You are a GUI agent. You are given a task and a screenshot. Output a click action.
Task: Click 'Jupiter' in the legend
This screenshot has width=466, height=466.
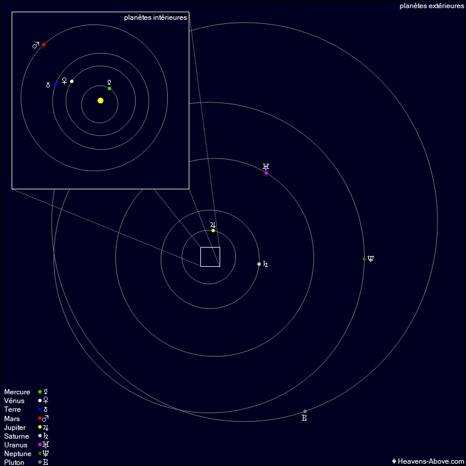pos(15,428)
